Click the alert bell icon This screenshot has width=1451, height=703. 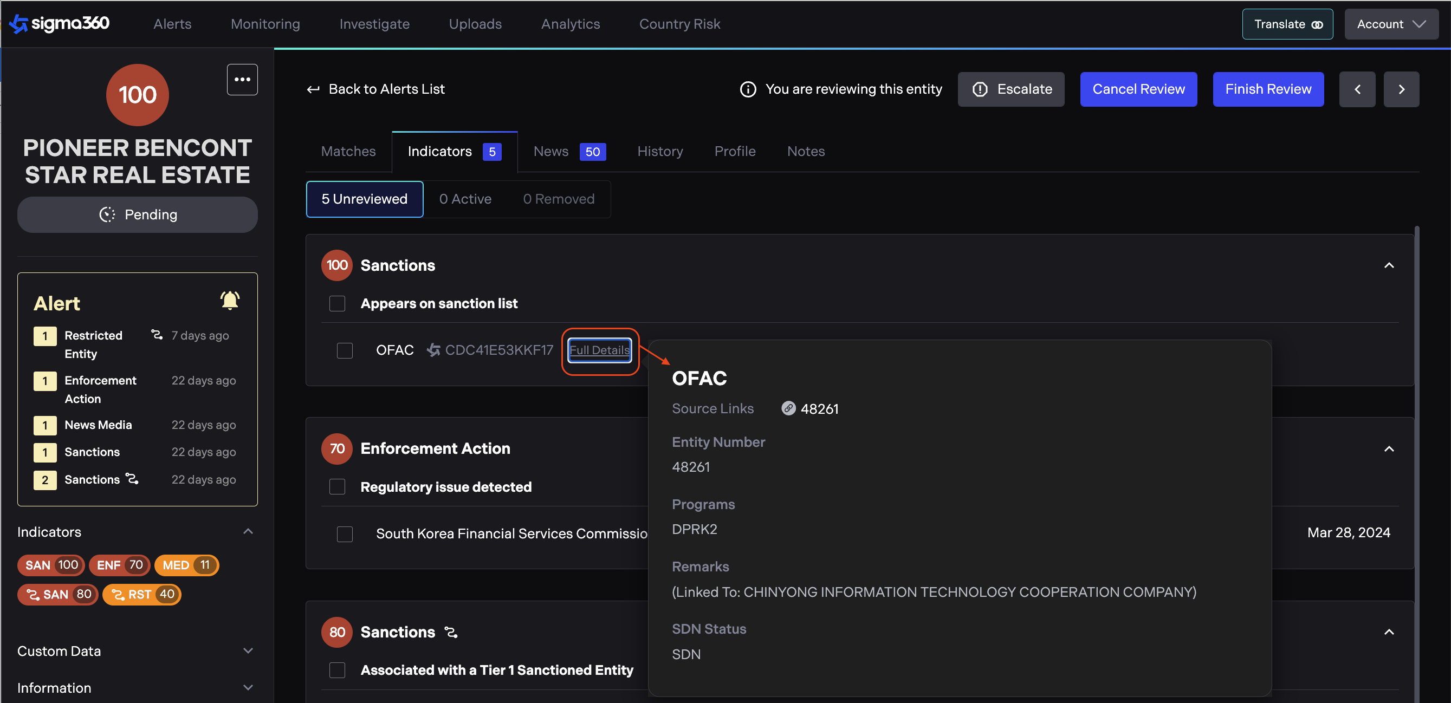(230, 301)
